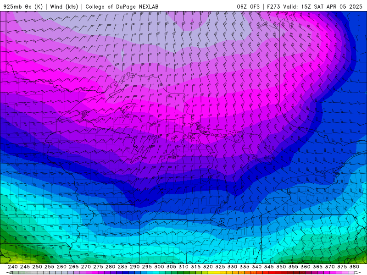This screenshot has height=275, width=367.
Task: Click the 280 value on the color scale
Action: coord(110,267)
